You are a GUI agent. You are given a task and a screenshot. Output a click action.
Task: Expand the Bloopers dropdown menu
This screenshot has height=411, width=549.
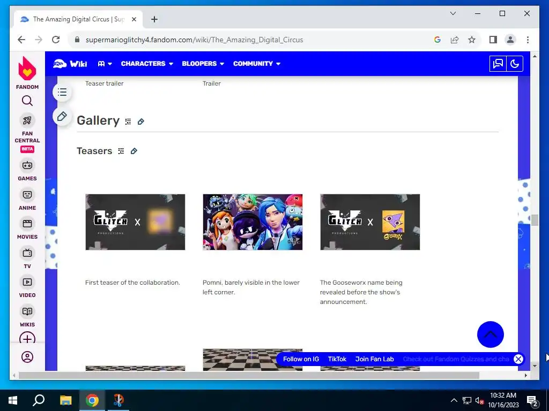click(x=203, y=64)
